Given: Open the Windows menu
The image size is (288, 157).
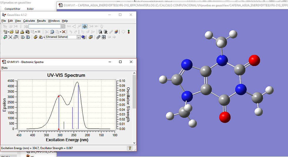Looking at the screenshot, I should pyautogui.click(x=54, y=21).
